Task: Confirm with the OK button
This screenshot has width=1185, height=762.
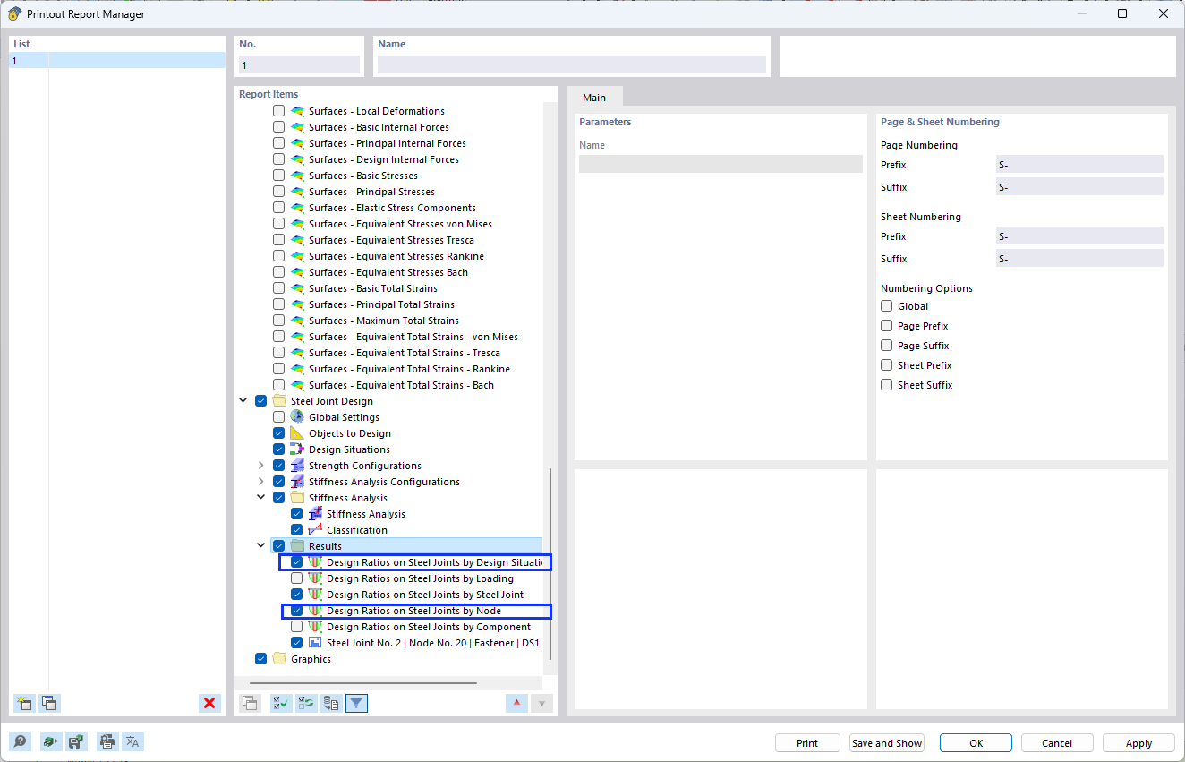Action: coord(976,743)
